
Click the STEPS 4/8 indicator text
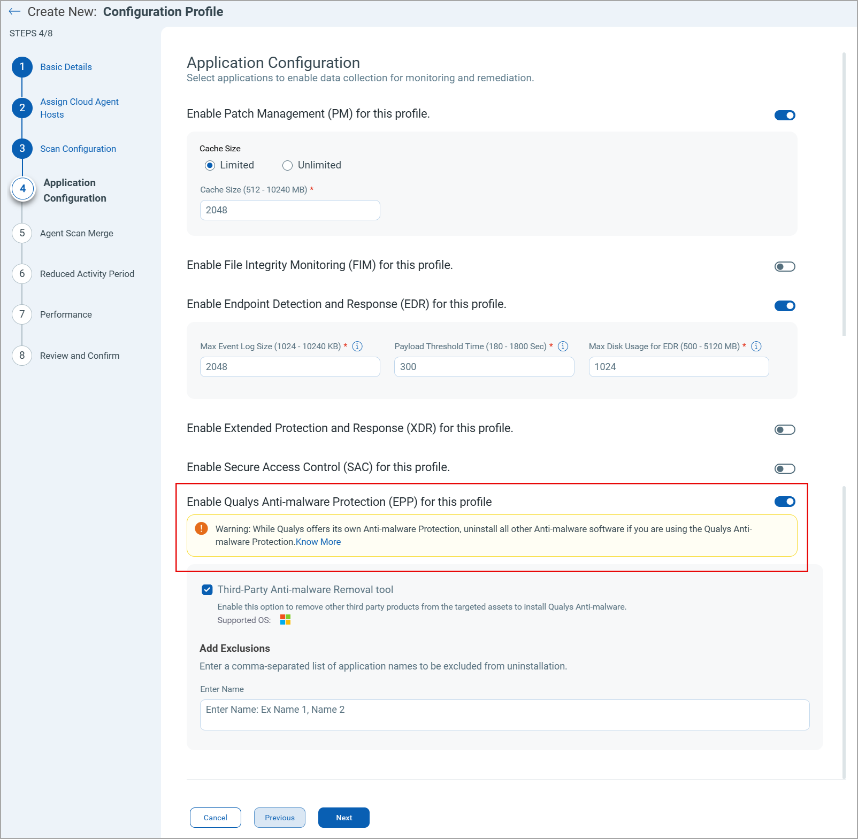(x=31, y=33)
